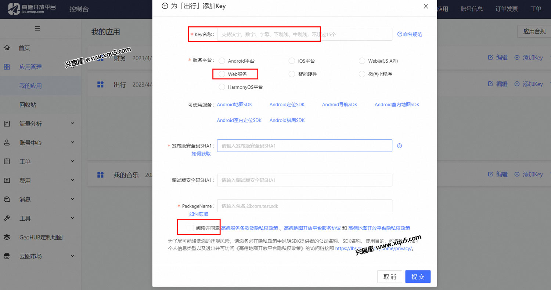Viewport: 551px width, 290px height.
Task: Open the Android导航SDK link
Action: (339, 104)
